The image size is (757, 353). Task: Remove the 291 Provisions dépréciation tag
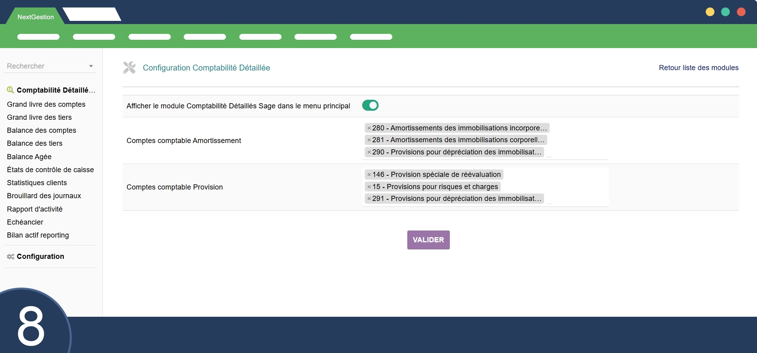coord(369,199)
